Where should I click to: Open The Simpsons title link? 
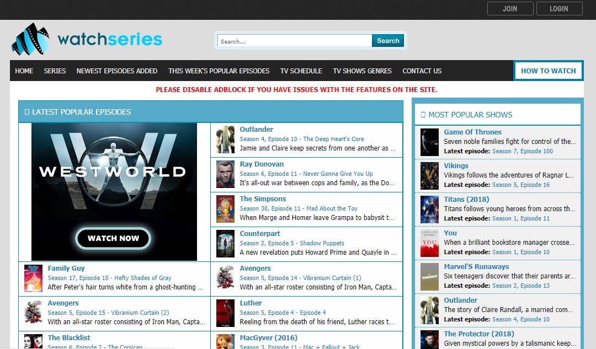pos(263,198)
